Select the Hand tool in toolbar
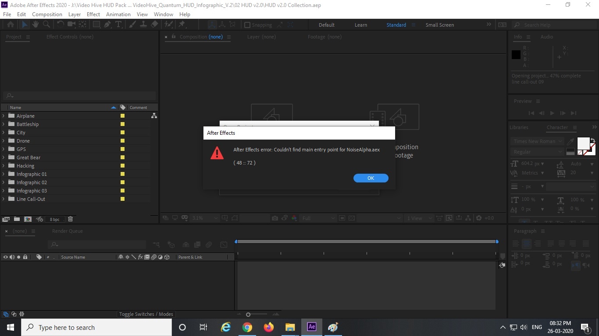This screenshot has width=599, height=336. [35, 24]
